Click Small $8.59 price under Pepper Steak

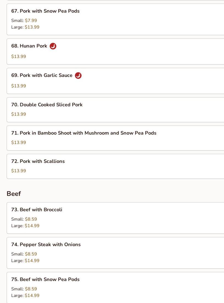point(31,254)
